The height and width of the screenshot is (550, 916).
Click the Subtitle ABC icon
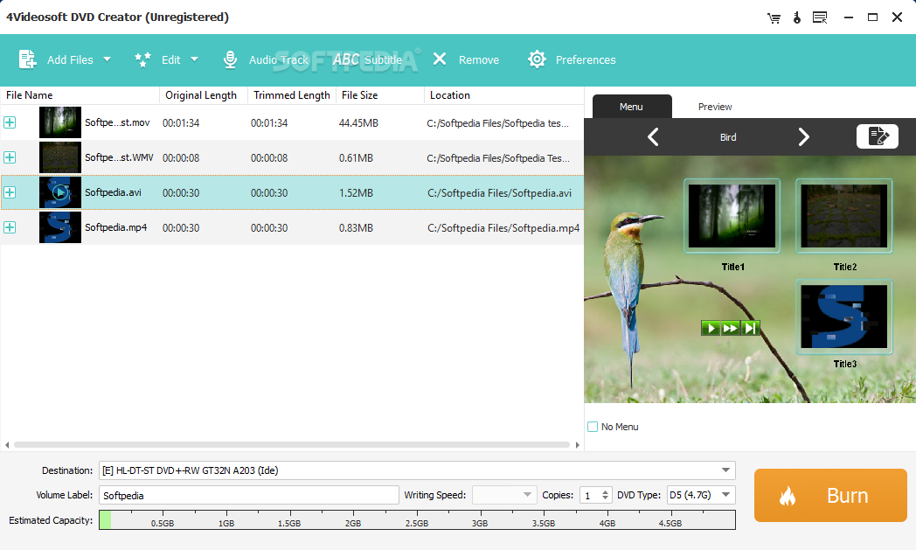coord(346,59)
